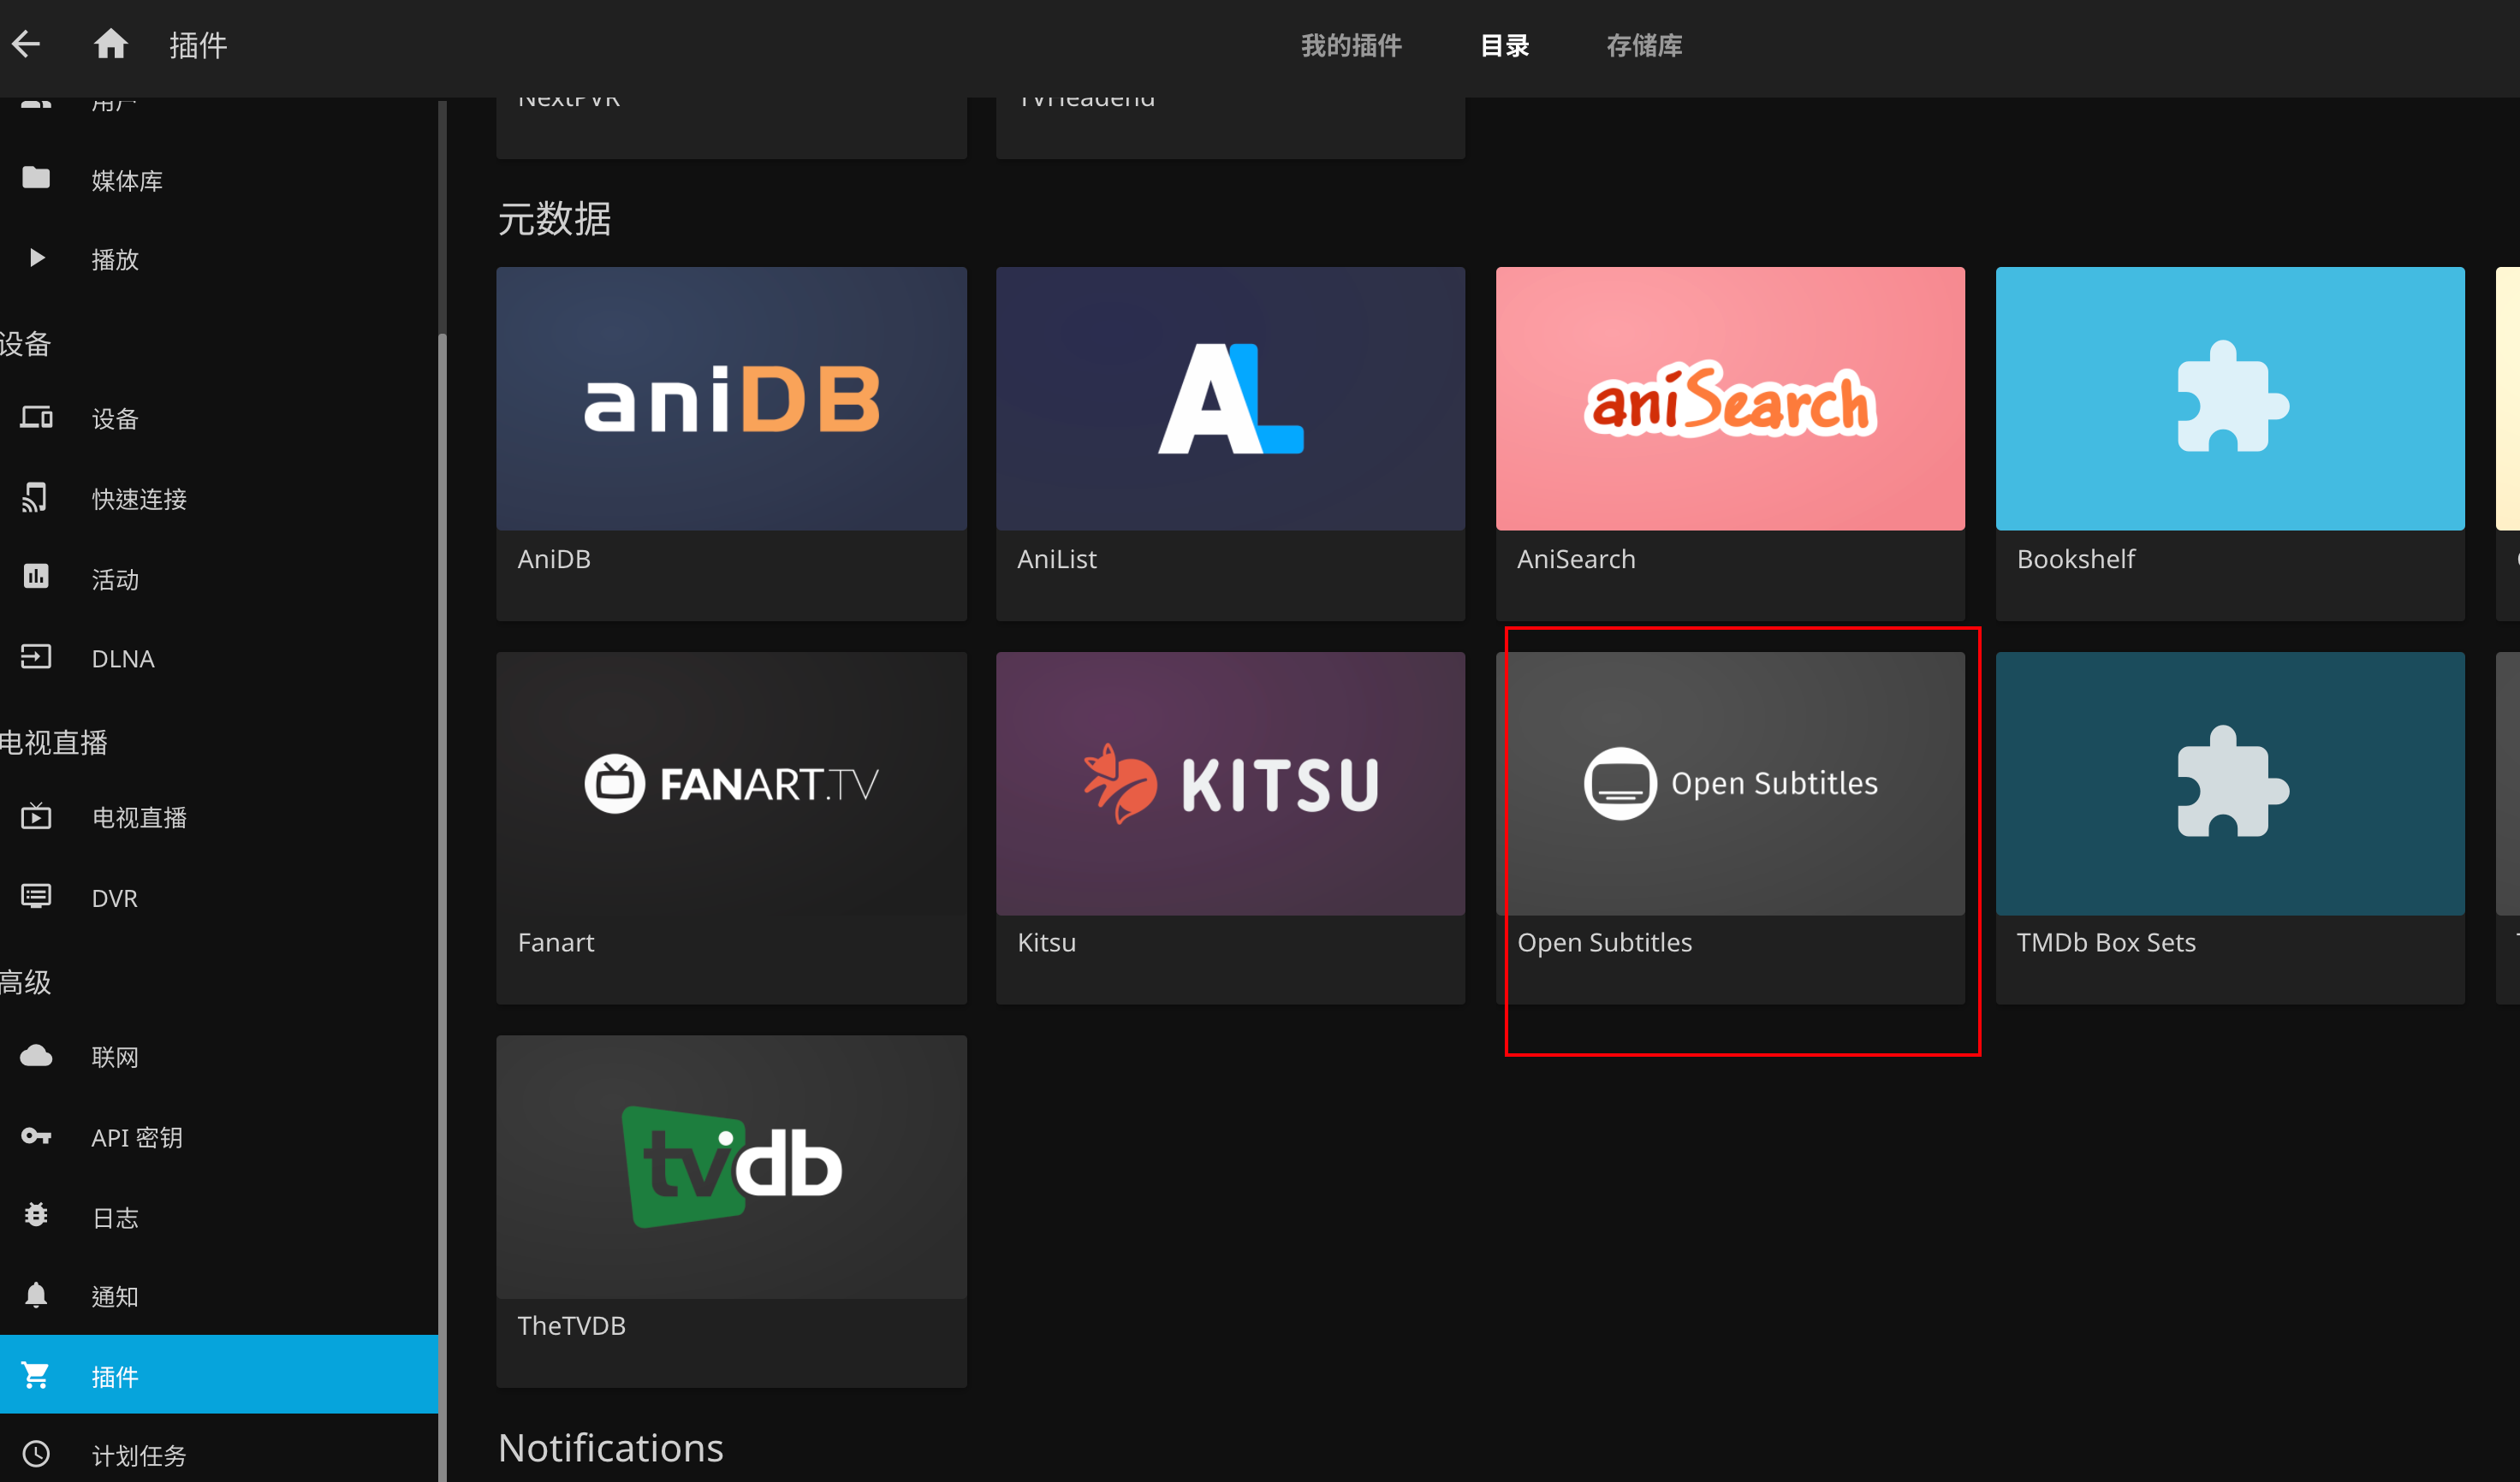Select the 插件 shopping cart icon
This screenshot has width=2520, height=1482.
tap(36, 1375)
